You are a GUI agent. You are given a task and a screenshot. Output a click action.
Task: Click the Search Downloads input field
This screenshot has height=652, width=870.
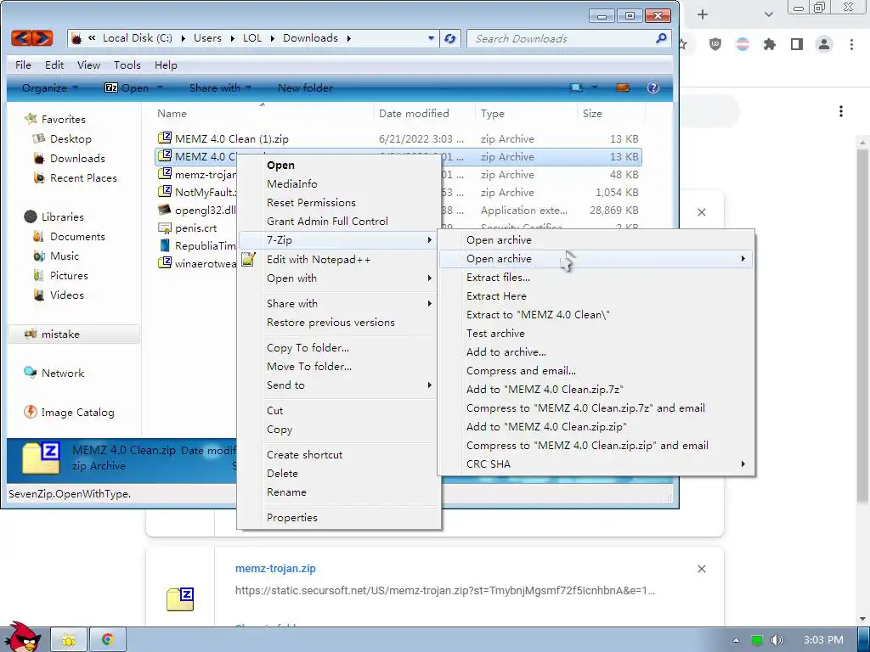coord(561,38)
